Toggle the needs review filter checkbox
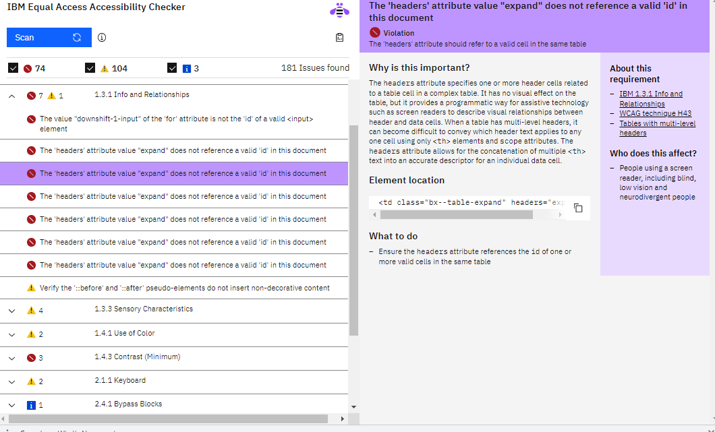715x432 pixels. click(90, 68)
